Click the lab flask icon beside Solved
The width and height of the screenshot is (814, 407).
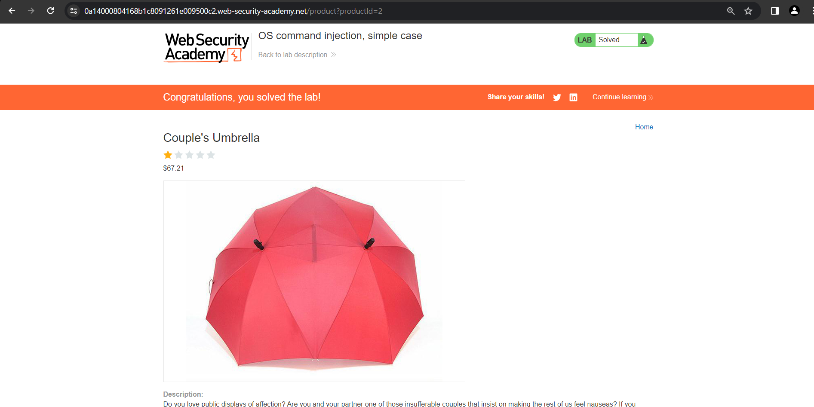coord(644,40)
